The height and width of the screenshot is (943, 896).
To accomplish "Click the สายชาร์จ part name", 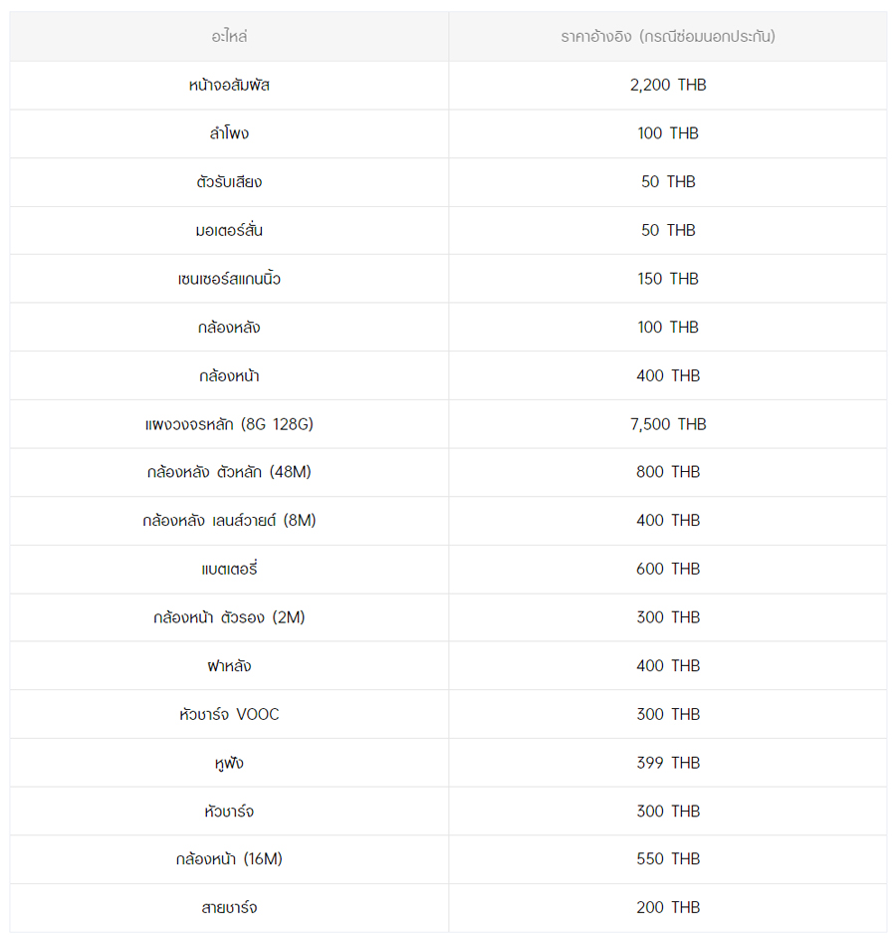I will pos(229,908).
